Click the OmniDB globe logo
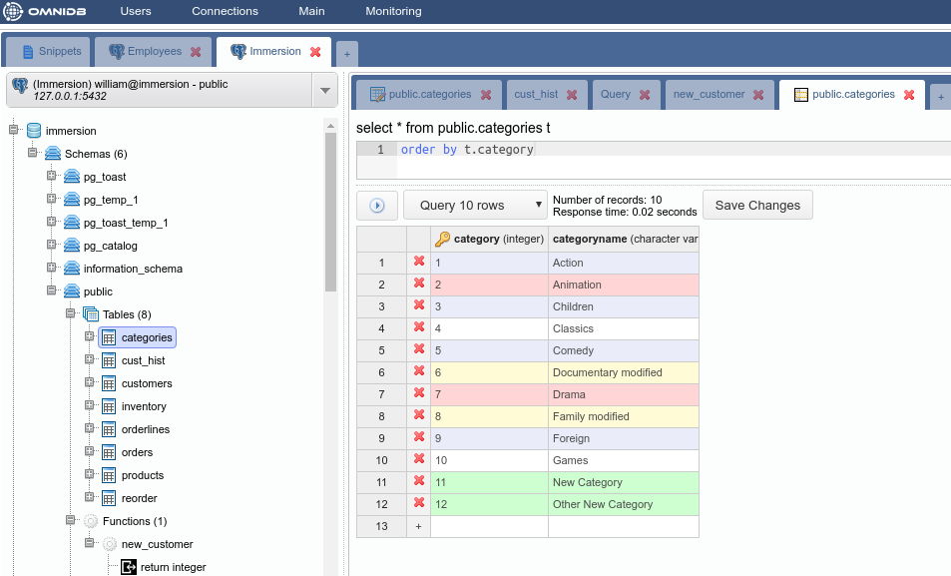Image resolution: width=951 pixels, height=576 pixels. click(13, 11)
